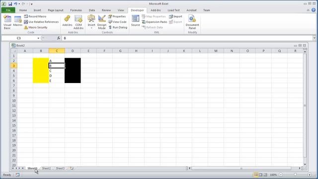
Task: Switch to the View tab
Action: (x=121, y=10)
